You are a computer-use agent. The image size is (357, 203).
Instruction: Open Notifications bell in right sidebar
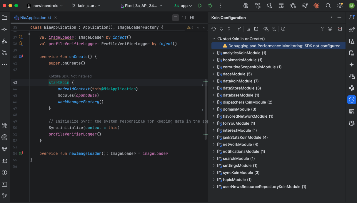click(351, 18)
